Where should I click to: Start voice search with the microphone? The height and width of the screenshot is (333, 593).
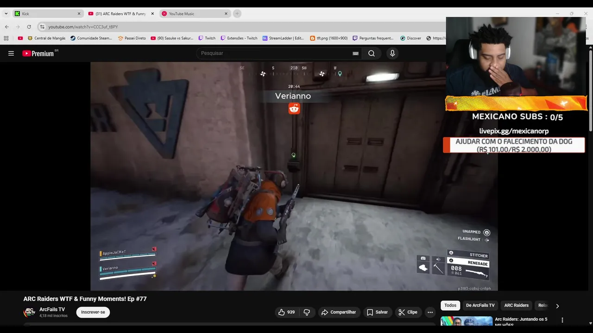coord(392,53)
